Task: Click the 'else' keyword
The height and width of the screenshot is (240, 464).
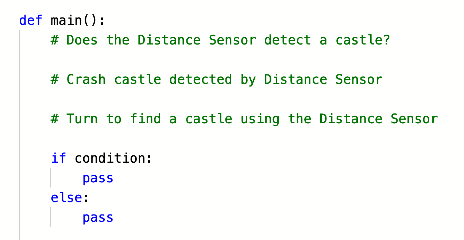Action: [66, 198]
